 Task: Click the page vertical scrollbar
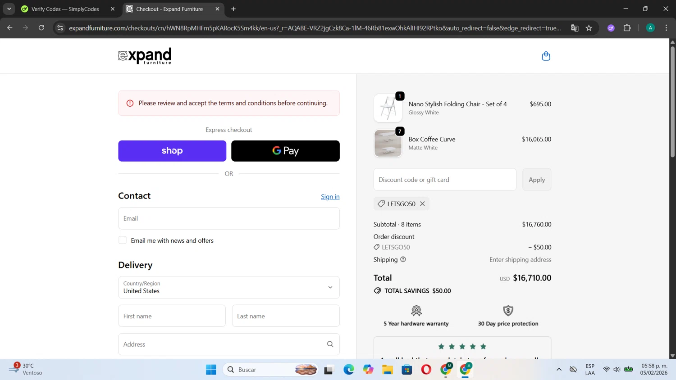click(x=672, y=101)
